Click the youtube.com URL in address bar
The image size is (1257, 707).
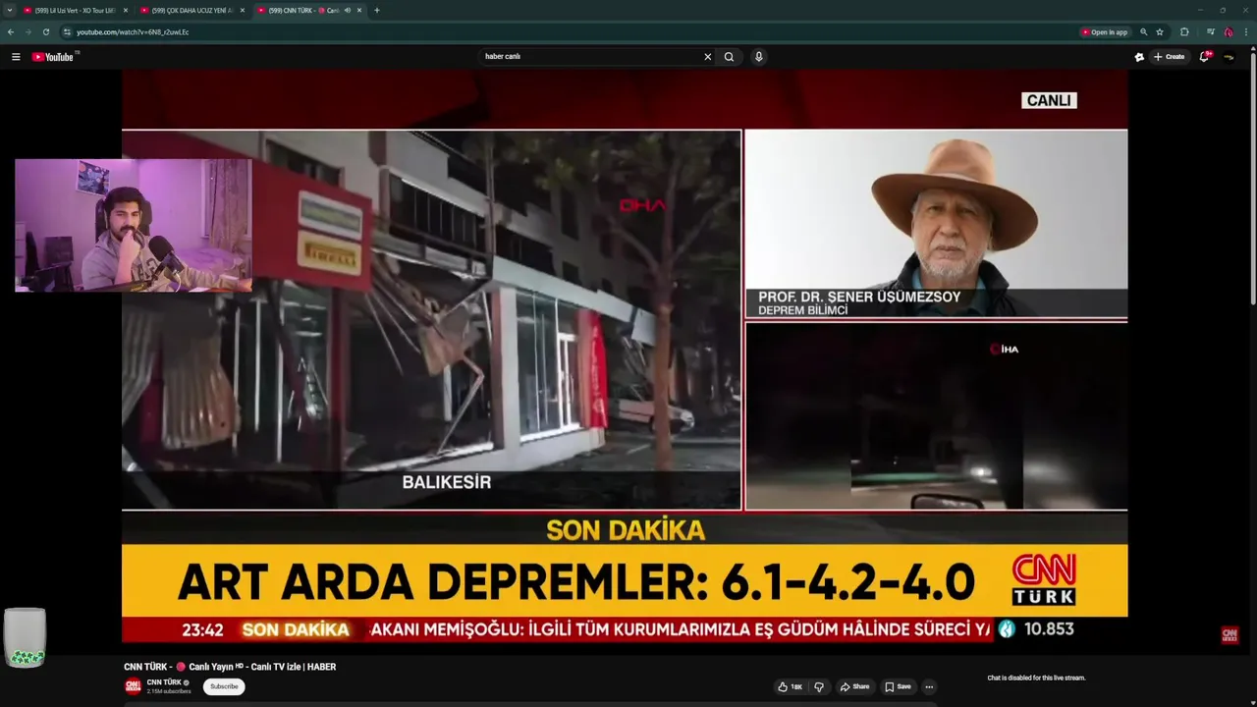(x=133, y=31)
